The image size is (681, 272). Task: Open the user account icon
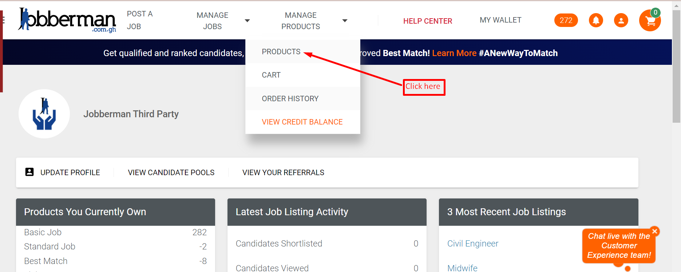point(621,20)
